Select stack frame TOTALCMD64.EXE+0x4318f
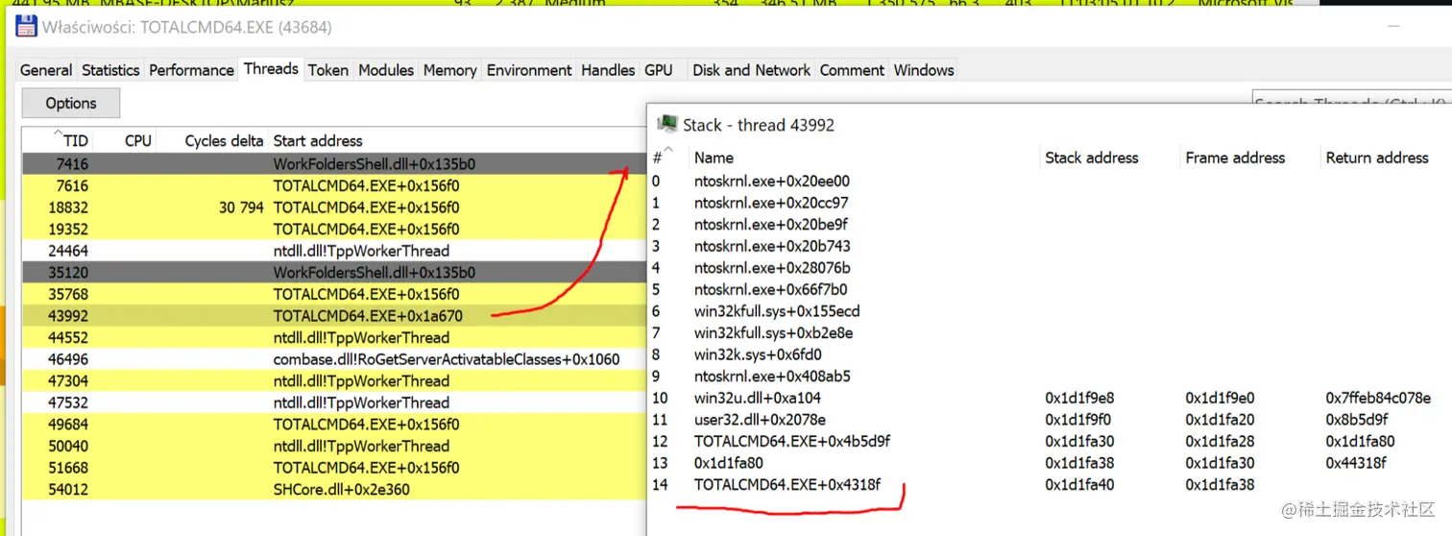1452x536 pixels. (x=1050, y=484)
